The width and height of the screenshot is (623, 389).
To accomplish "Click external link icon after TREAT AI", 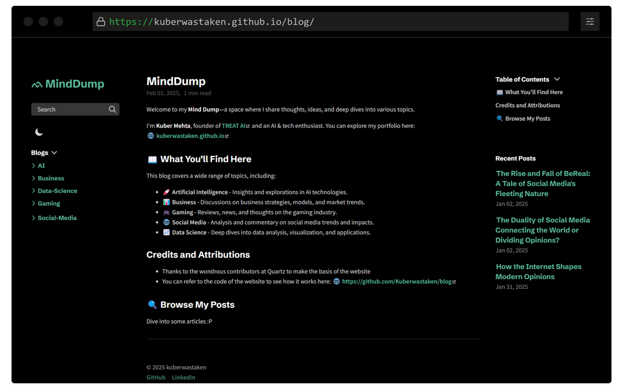I will coord(248,126).
